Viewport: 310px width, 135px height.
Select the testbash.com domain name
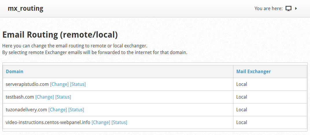pyautogui.click(x=20, y=97)
